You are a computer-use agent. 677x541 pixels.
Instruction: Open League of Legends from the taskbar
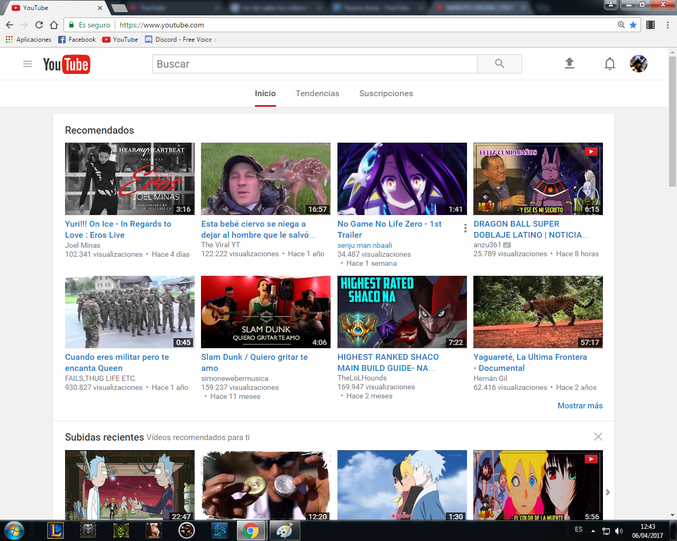56,530
